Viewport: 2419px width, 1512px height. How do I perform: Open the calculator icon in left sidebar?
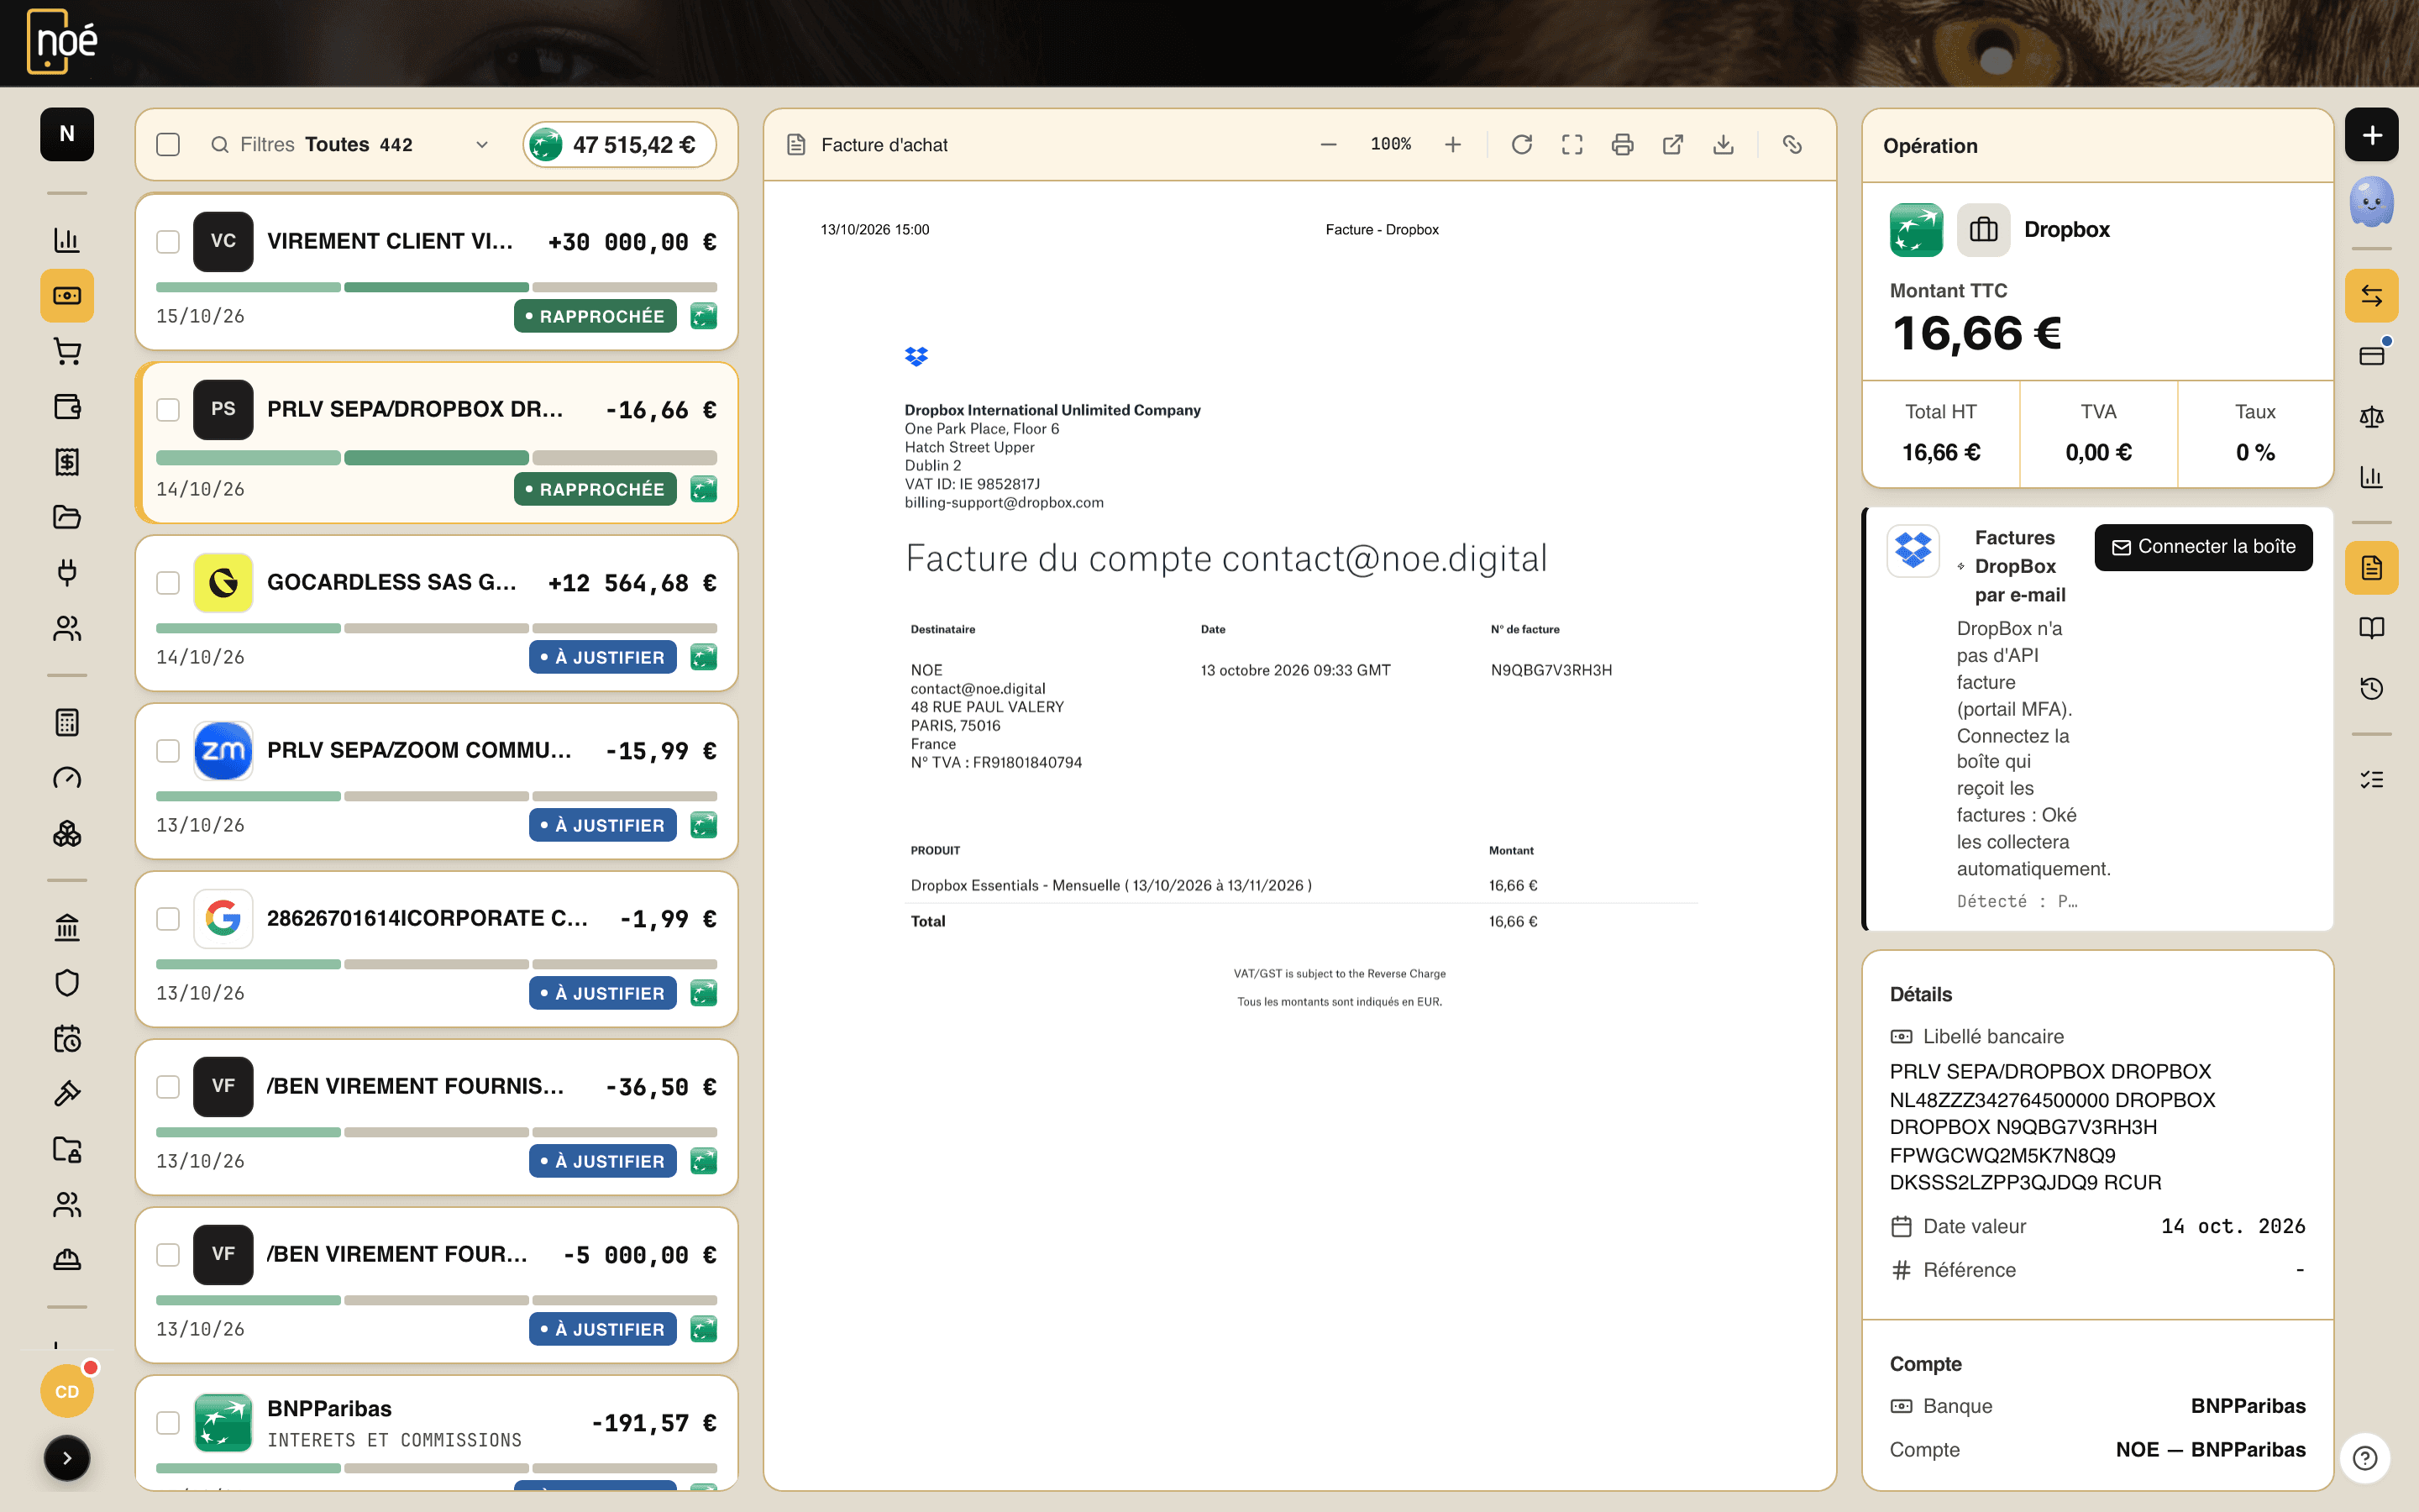tap(67, 722)
